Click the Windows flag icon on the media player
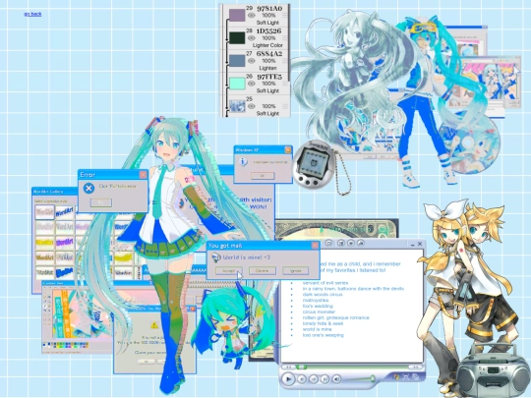 click(395, 376)
